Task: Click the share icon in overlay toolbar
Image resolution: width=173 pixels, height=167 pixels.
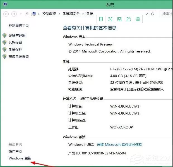Action: pos(129,19)
